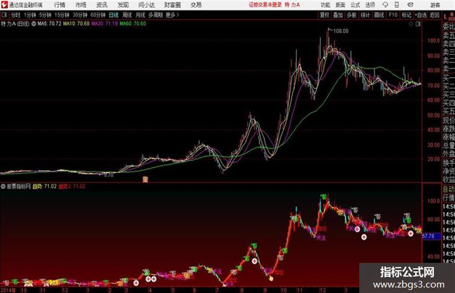The width and height of the screenshot is (455, 293).
Task: Switch to 1分钟 period
Action: tap(30, 15)
